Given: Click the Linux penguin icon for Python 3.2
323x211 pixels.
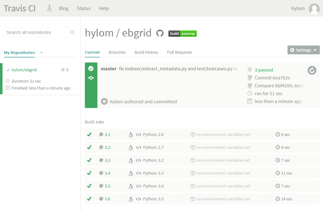Looking at the screenshot, I should coord(131,160).
